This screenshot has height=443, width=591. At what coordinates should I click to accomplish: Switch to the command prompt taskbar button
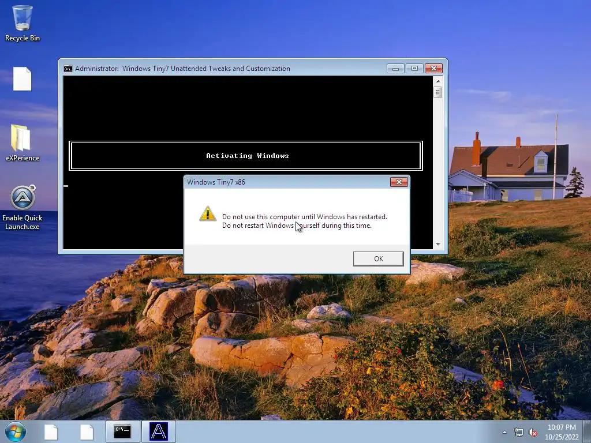(122, 431)
